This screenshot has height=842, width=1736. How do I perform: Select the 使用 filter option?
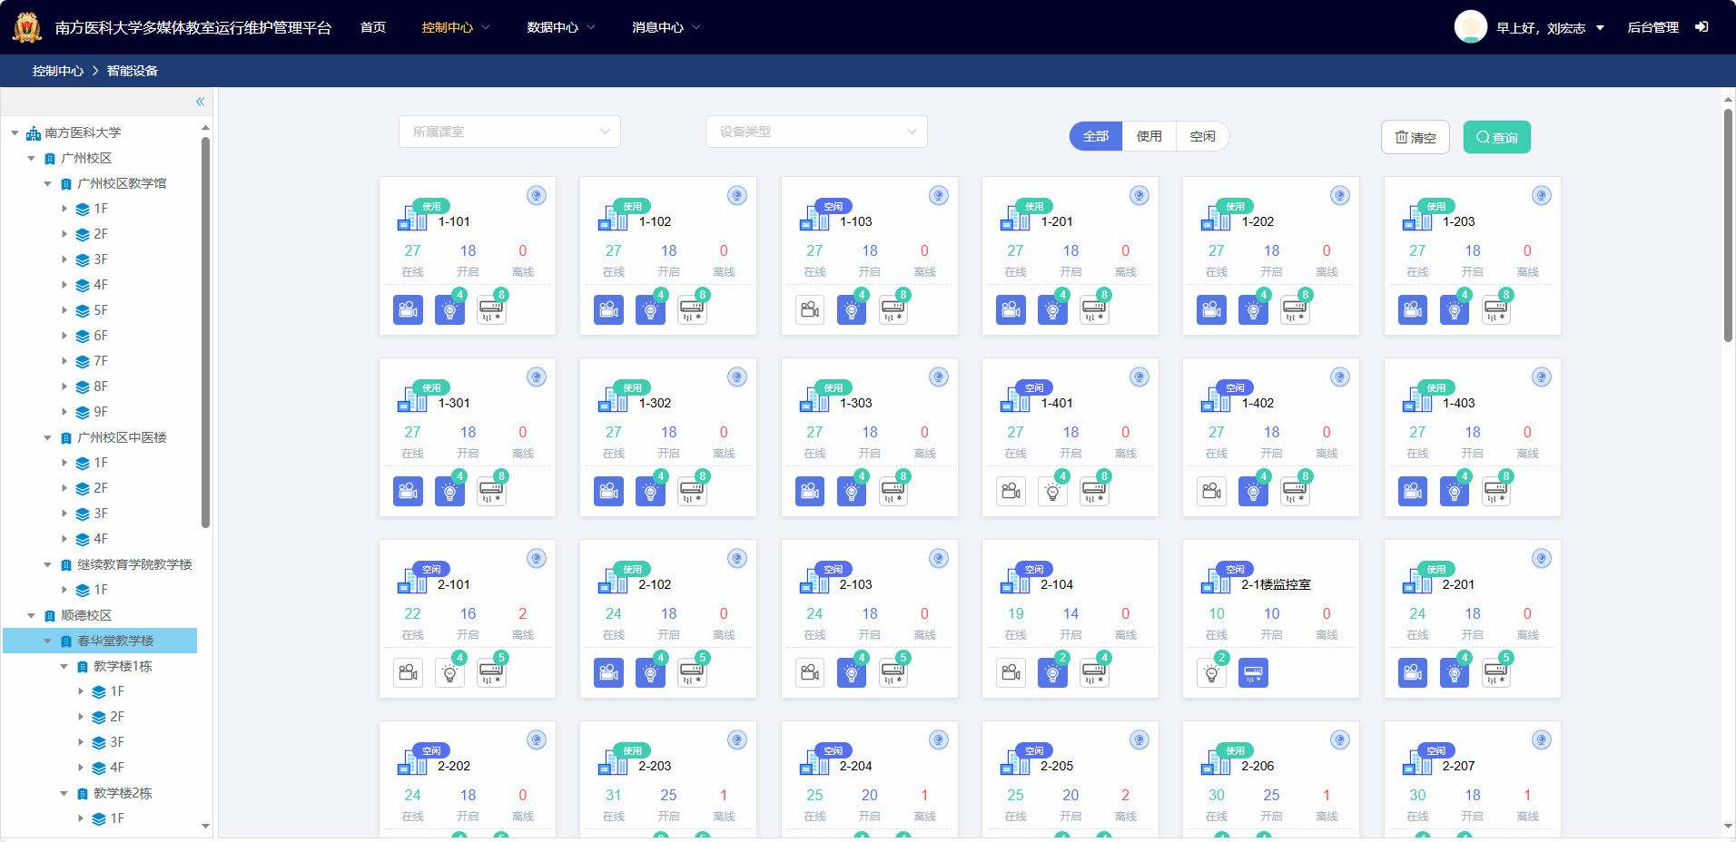(x=1149, y=136)
